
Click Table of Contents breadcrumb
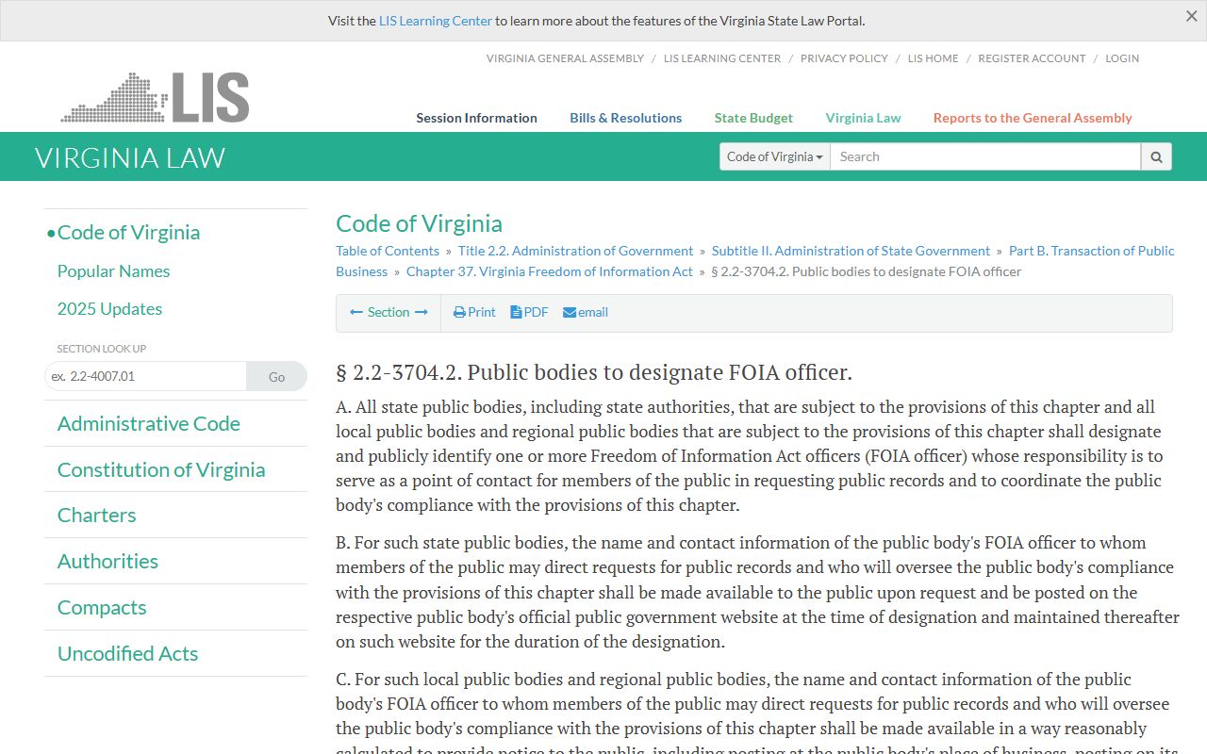[388, 251]
